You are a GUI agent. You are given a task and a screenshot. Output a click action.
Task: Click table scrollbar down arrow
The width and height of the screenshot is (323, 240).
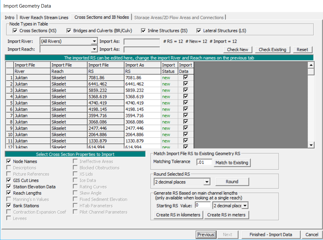tap(311, 145)
